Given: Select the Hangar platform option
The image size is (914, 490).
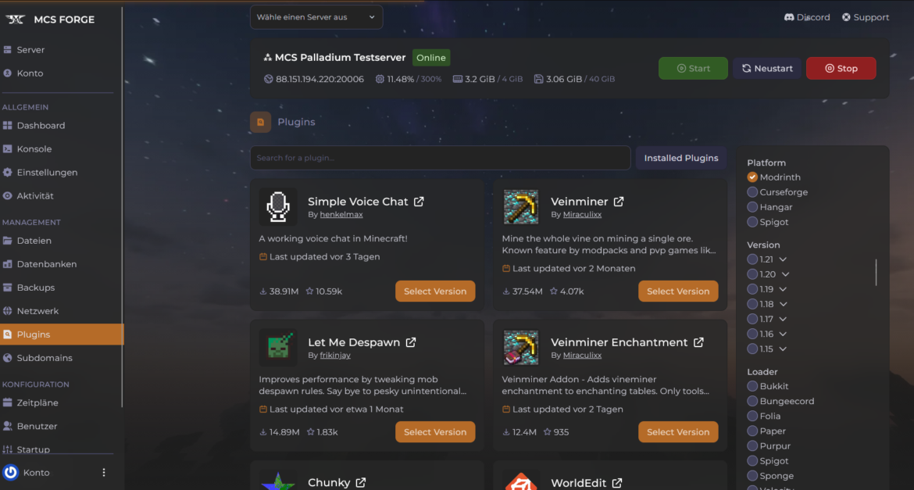Looking at the screenshot, I should [x=752, y=207].
